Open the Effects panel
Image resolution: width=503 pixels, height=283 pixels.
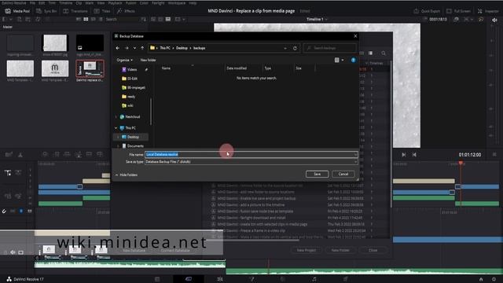coord(126,11)
